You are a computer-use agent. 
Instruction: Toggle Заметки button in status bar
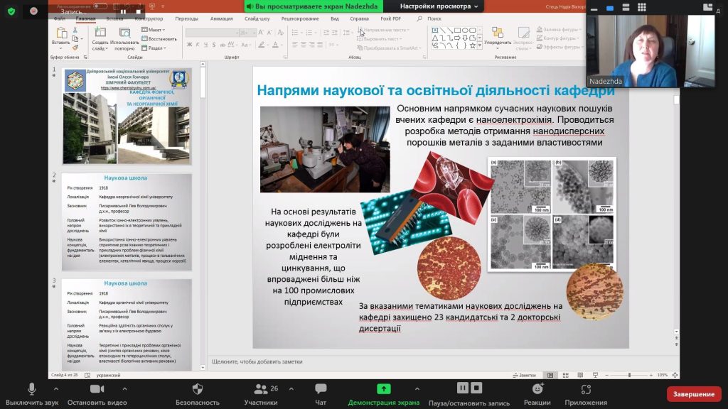click(x=524, y=375)
